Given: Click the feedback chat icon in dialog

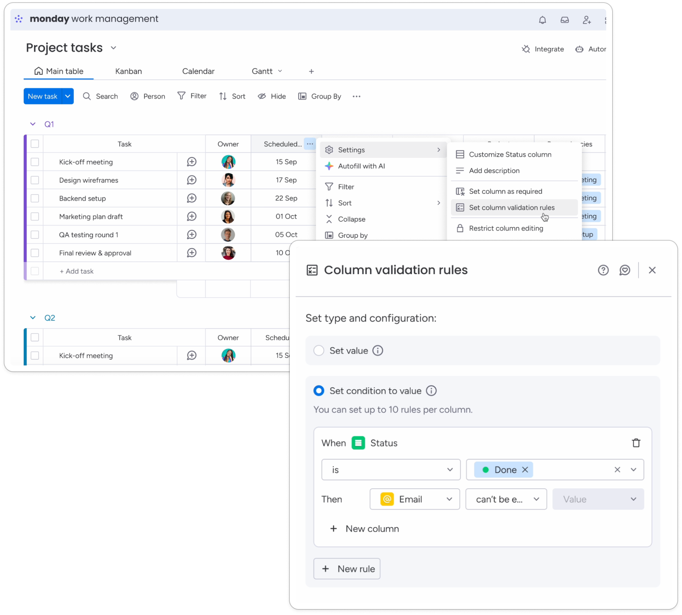Looking at the screenshot, I should [x=625, y=270].
